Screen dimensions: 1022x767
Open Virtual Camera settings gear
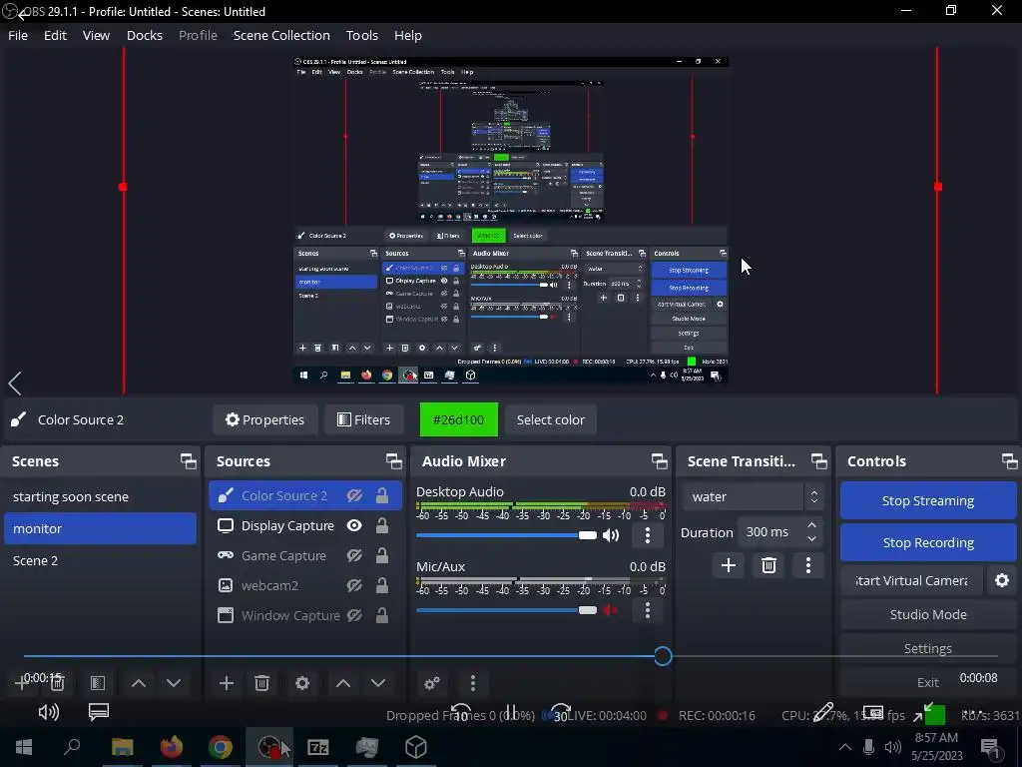click(1002, 580)
